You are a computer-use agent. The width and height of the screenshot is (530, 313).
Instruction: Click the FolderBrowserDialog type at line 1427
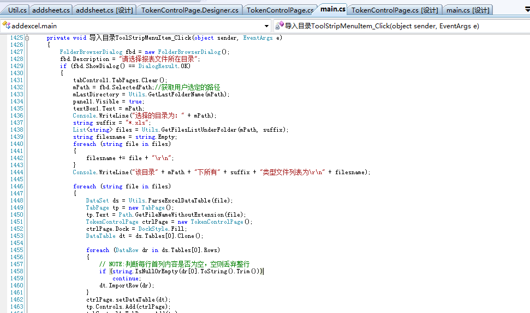click(91, 52)
